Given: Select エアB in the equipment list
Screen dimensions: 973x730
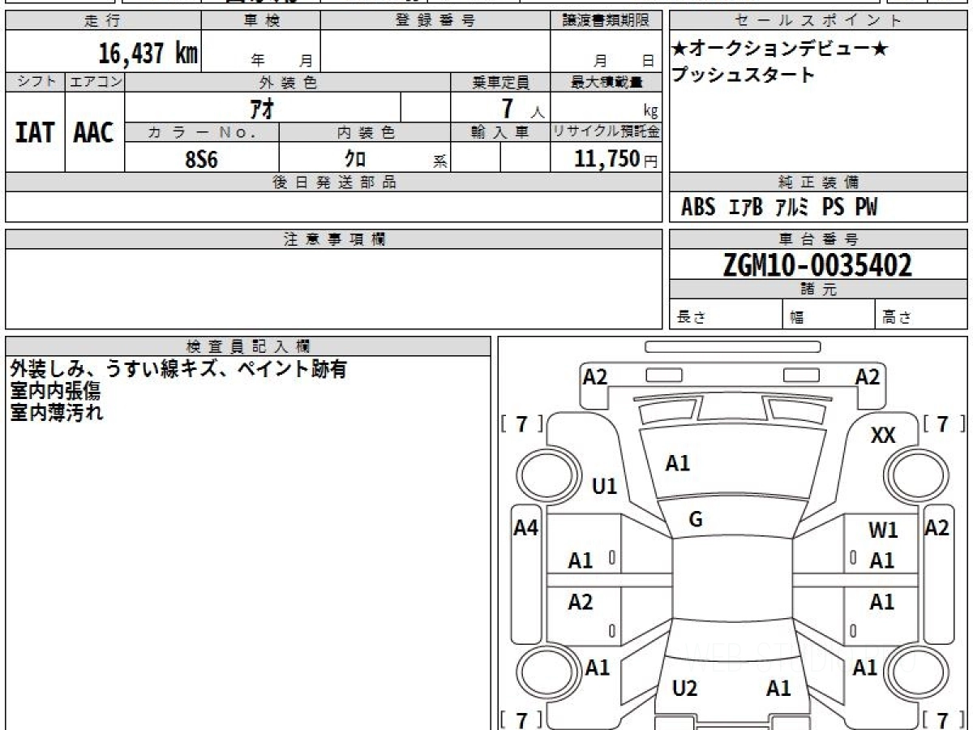Looking at the screenshot, I should [746, 208].
